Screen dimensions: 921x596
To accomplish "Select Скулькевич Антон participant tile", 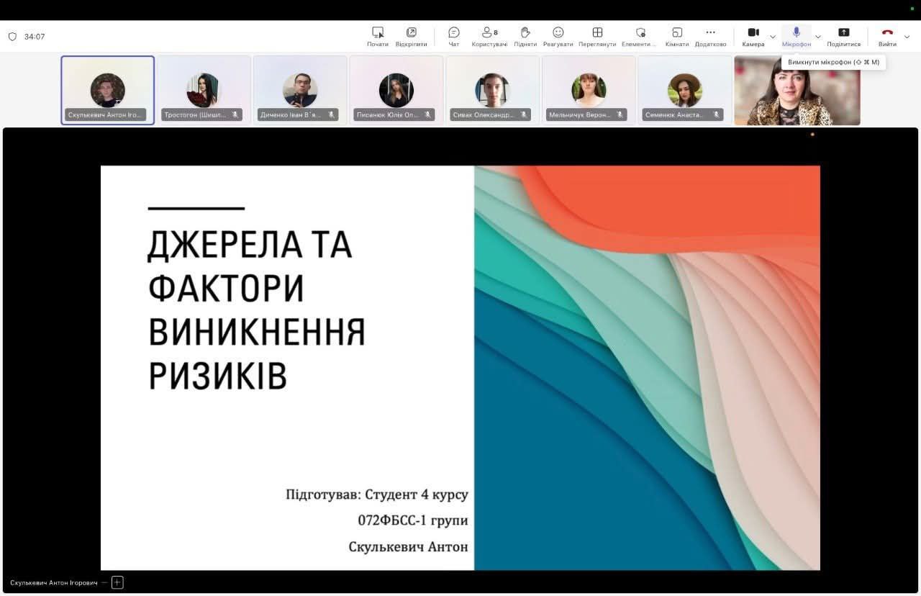I will tap(108, 91).
